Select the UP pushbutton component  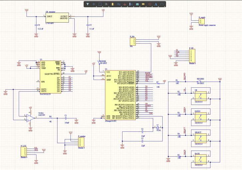point(201,96)
